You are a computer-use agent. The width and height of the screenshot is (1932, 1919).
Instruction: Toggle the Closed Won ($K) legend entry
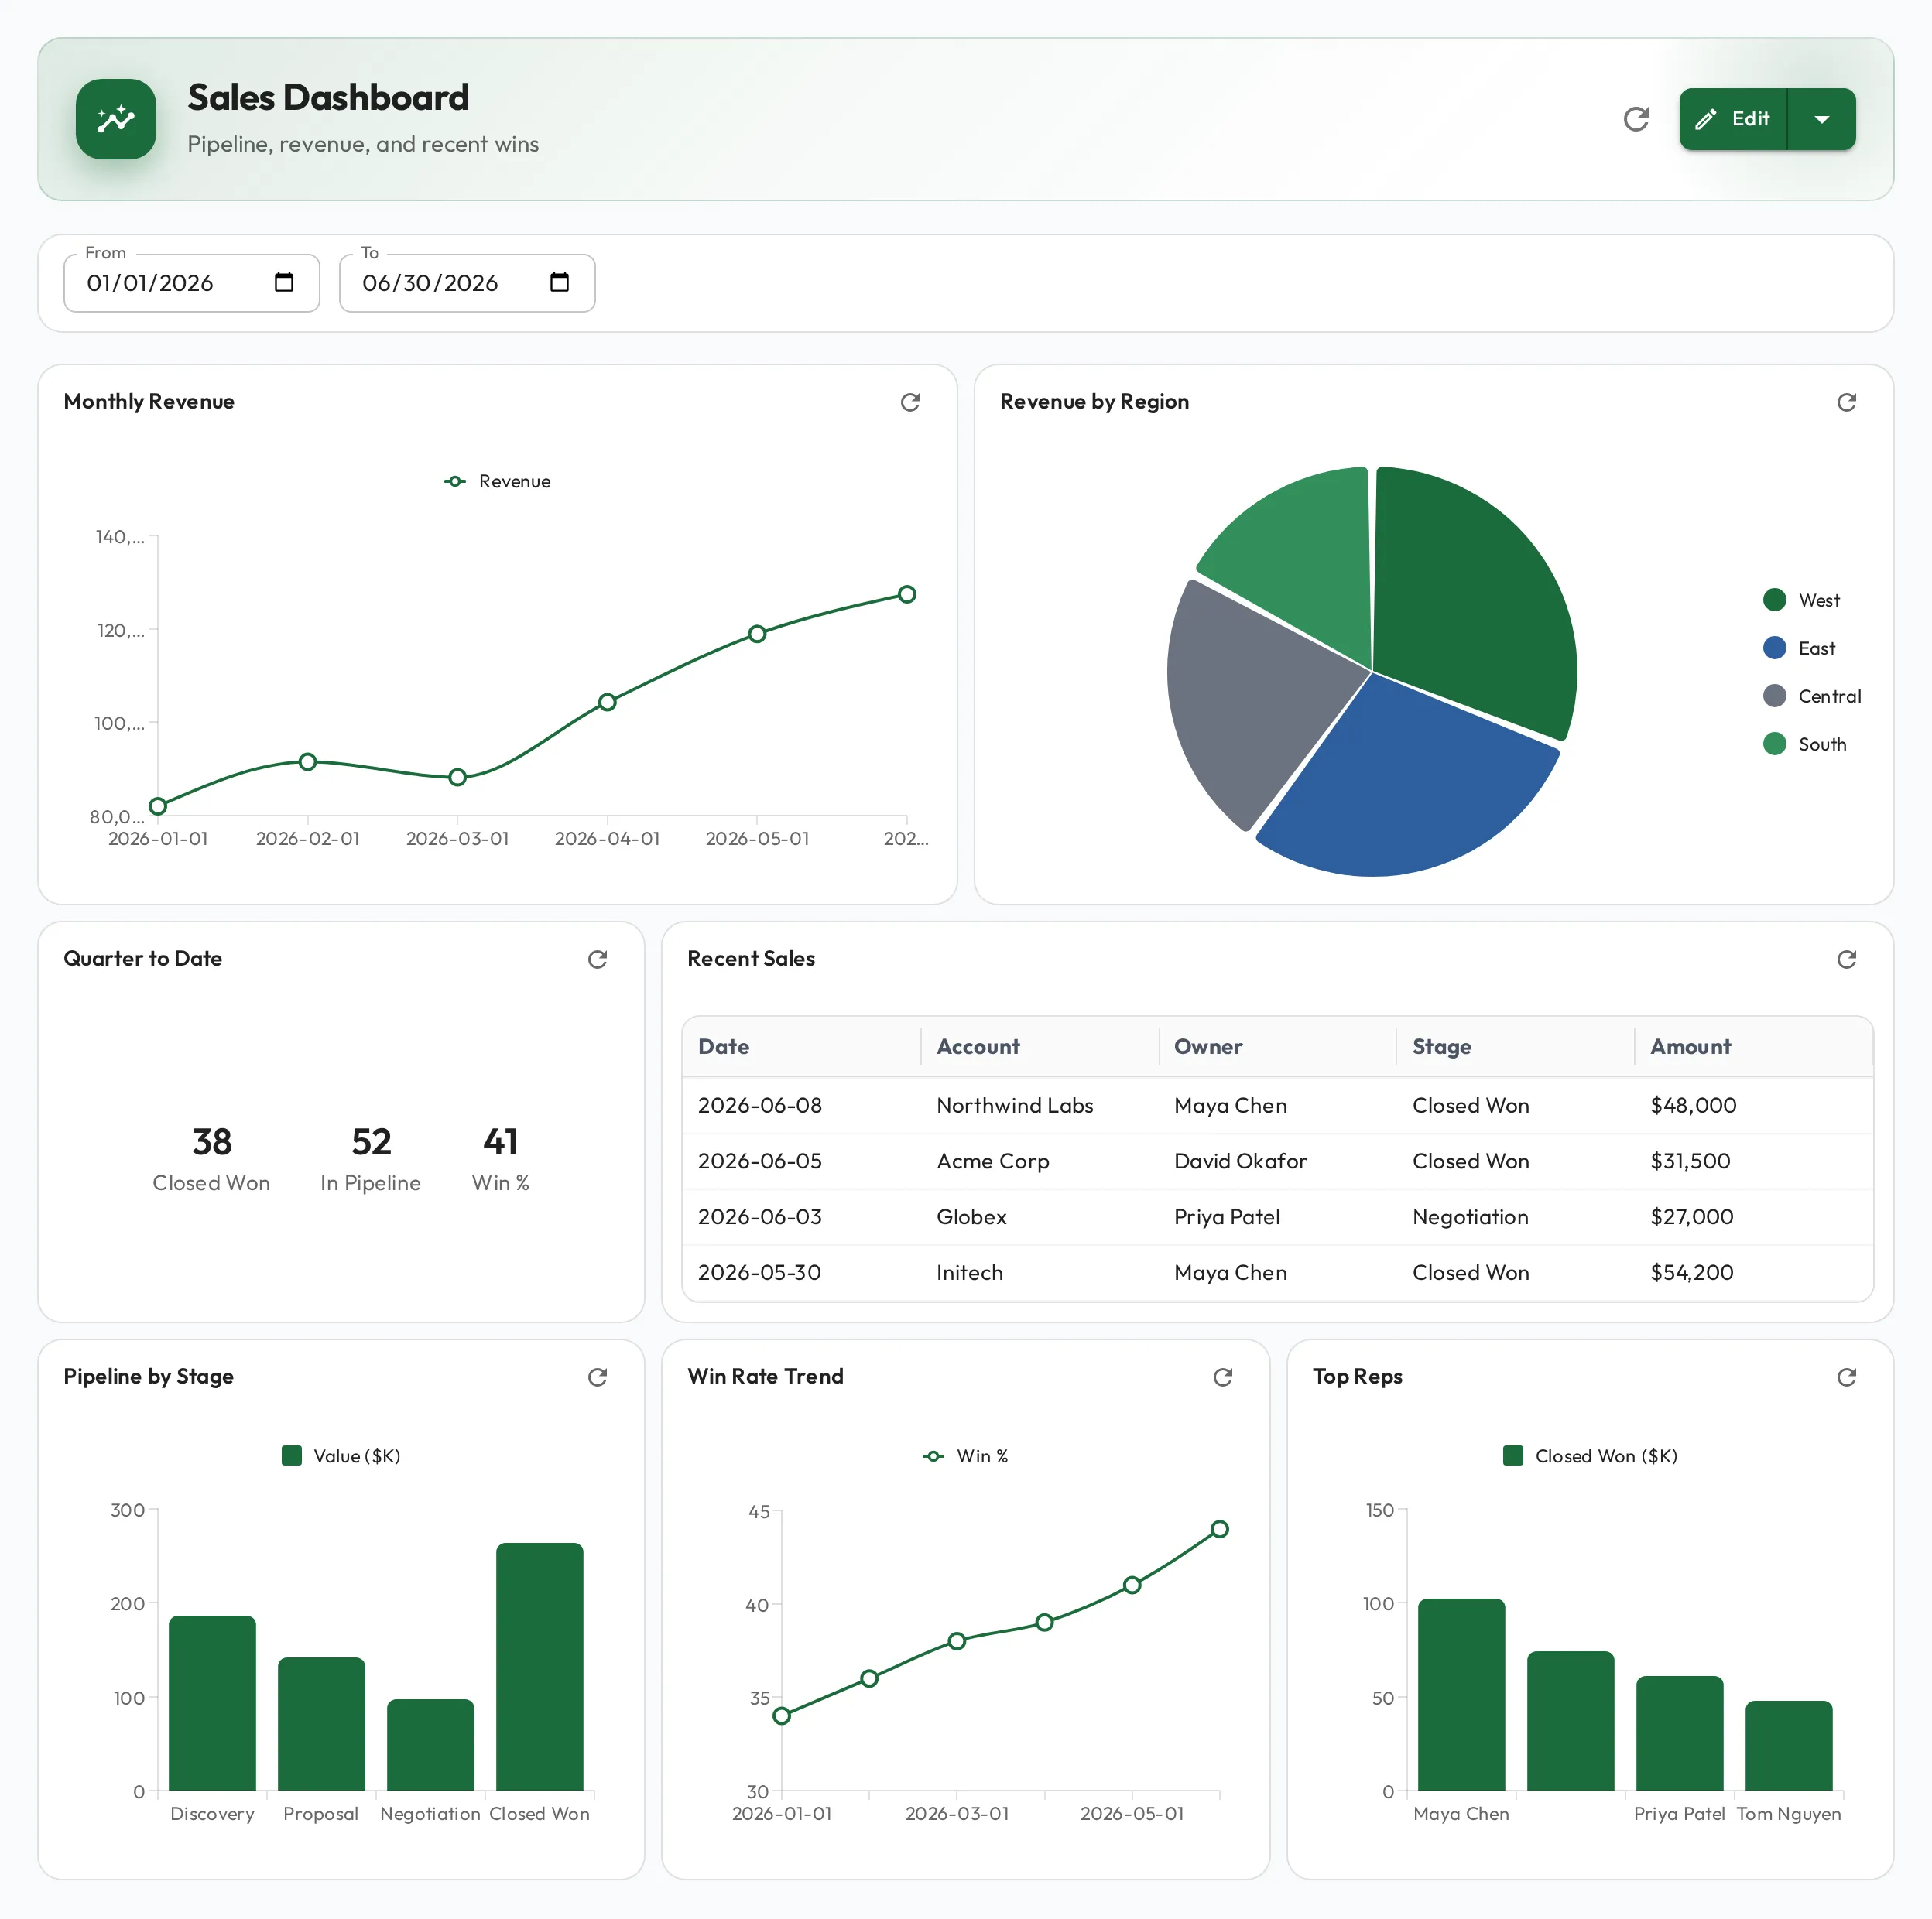pyautogui.click(x=1591, y=1456)
